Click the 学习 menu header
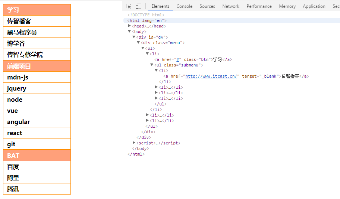The width and height of the screenshot is (340, 199). pyautogui.click(x=37, y=10)
